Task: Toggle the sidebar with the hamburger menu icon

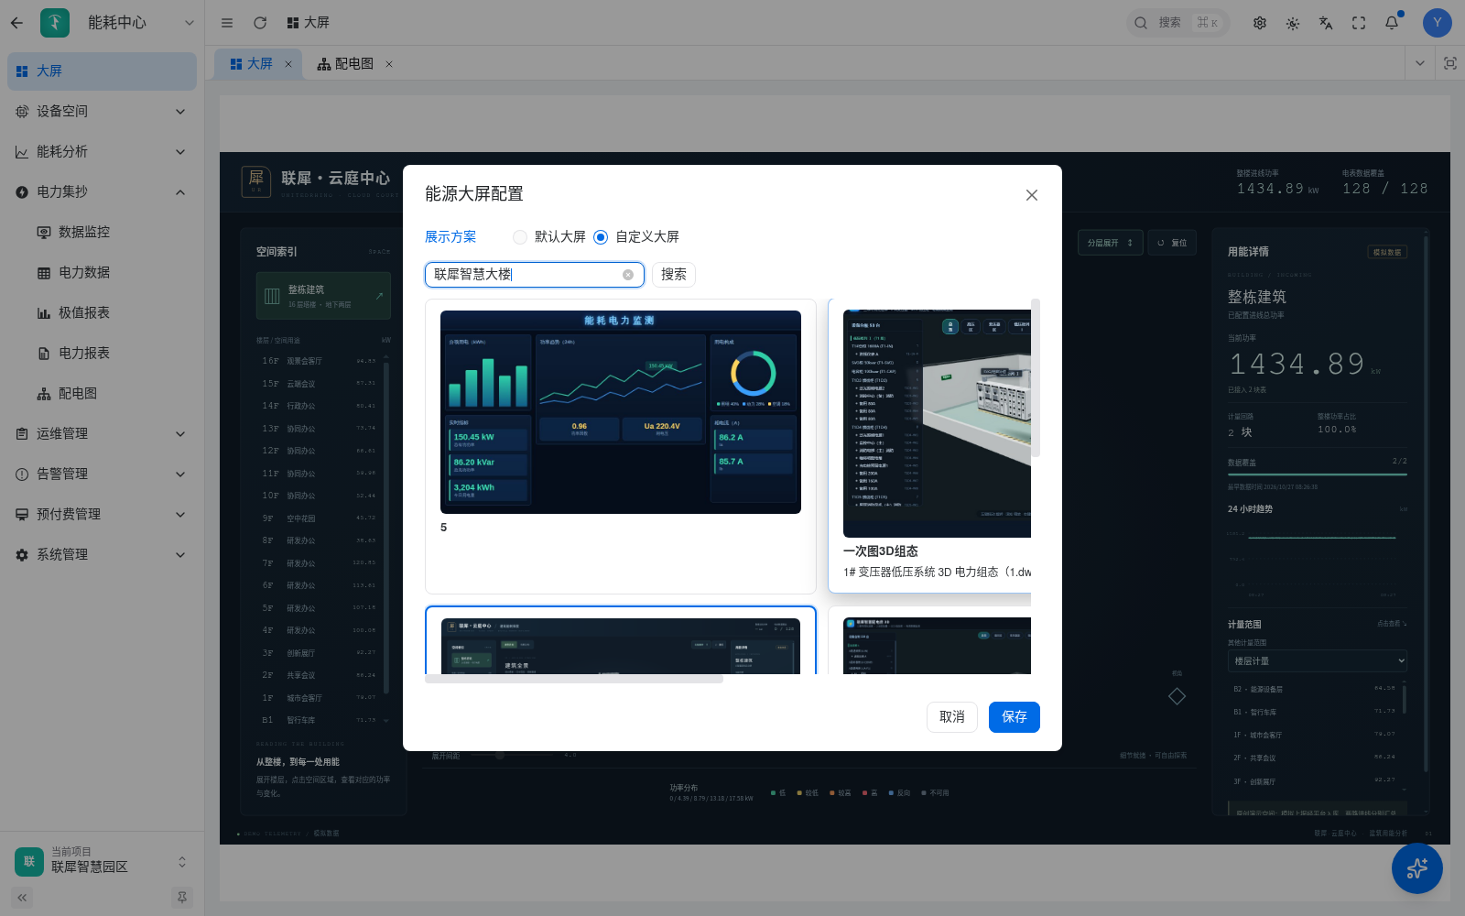Action: click(x=227, y=23)
